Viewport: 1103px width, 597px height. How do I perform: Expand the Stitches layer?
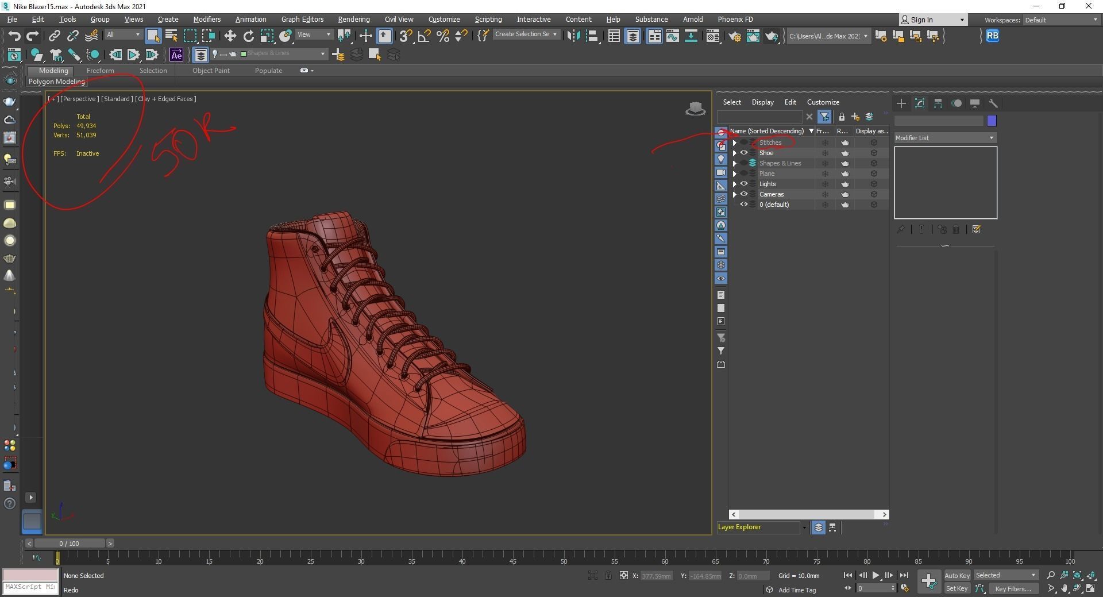tap(734, 142)
